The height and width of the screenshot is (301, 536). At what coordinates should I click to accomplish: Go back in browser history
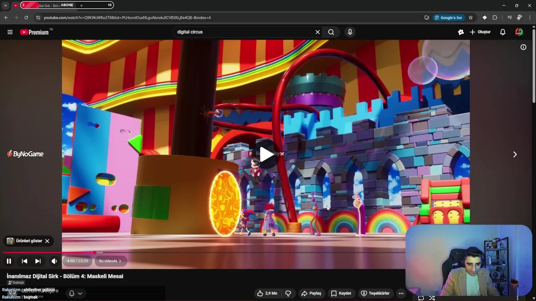coord(6,18)
